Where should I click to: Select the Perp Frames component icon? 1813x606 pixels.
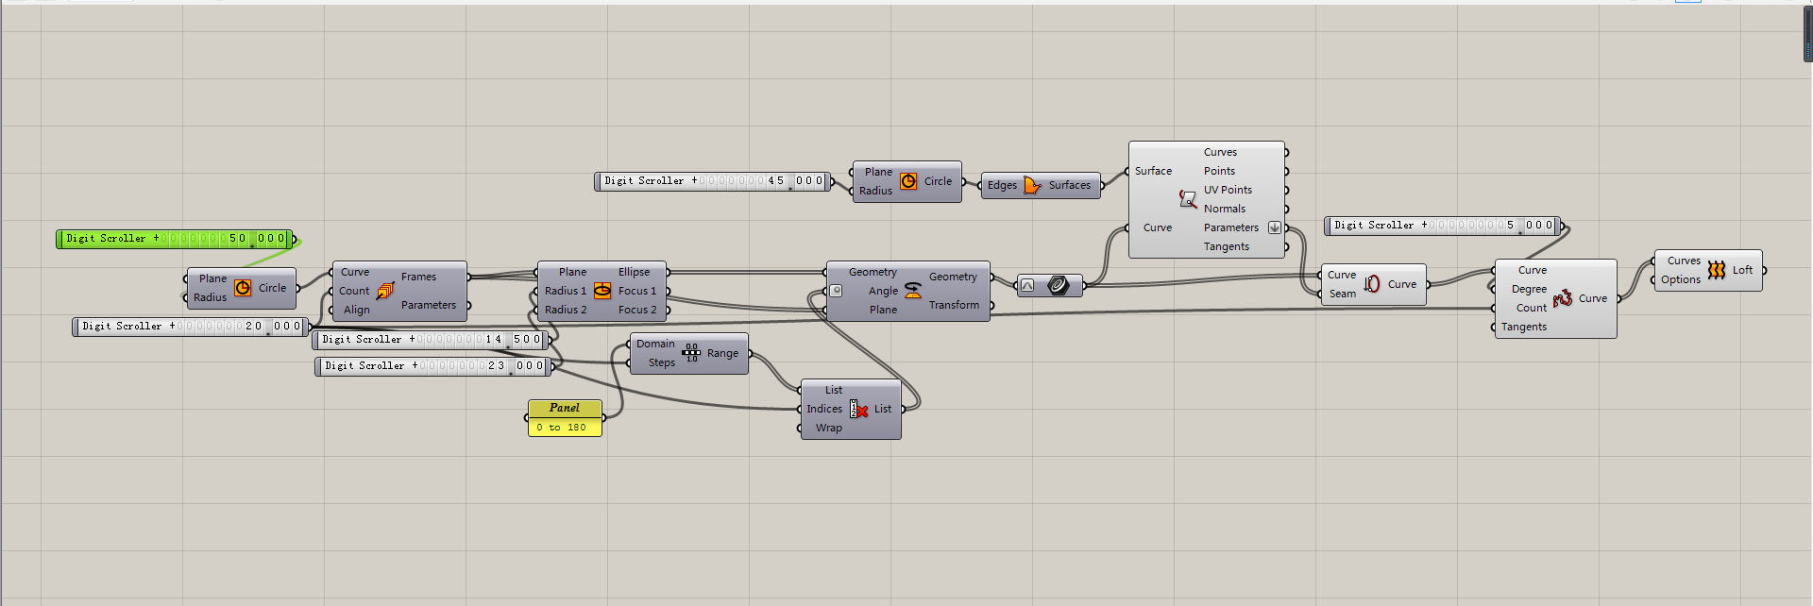point(385,291)
